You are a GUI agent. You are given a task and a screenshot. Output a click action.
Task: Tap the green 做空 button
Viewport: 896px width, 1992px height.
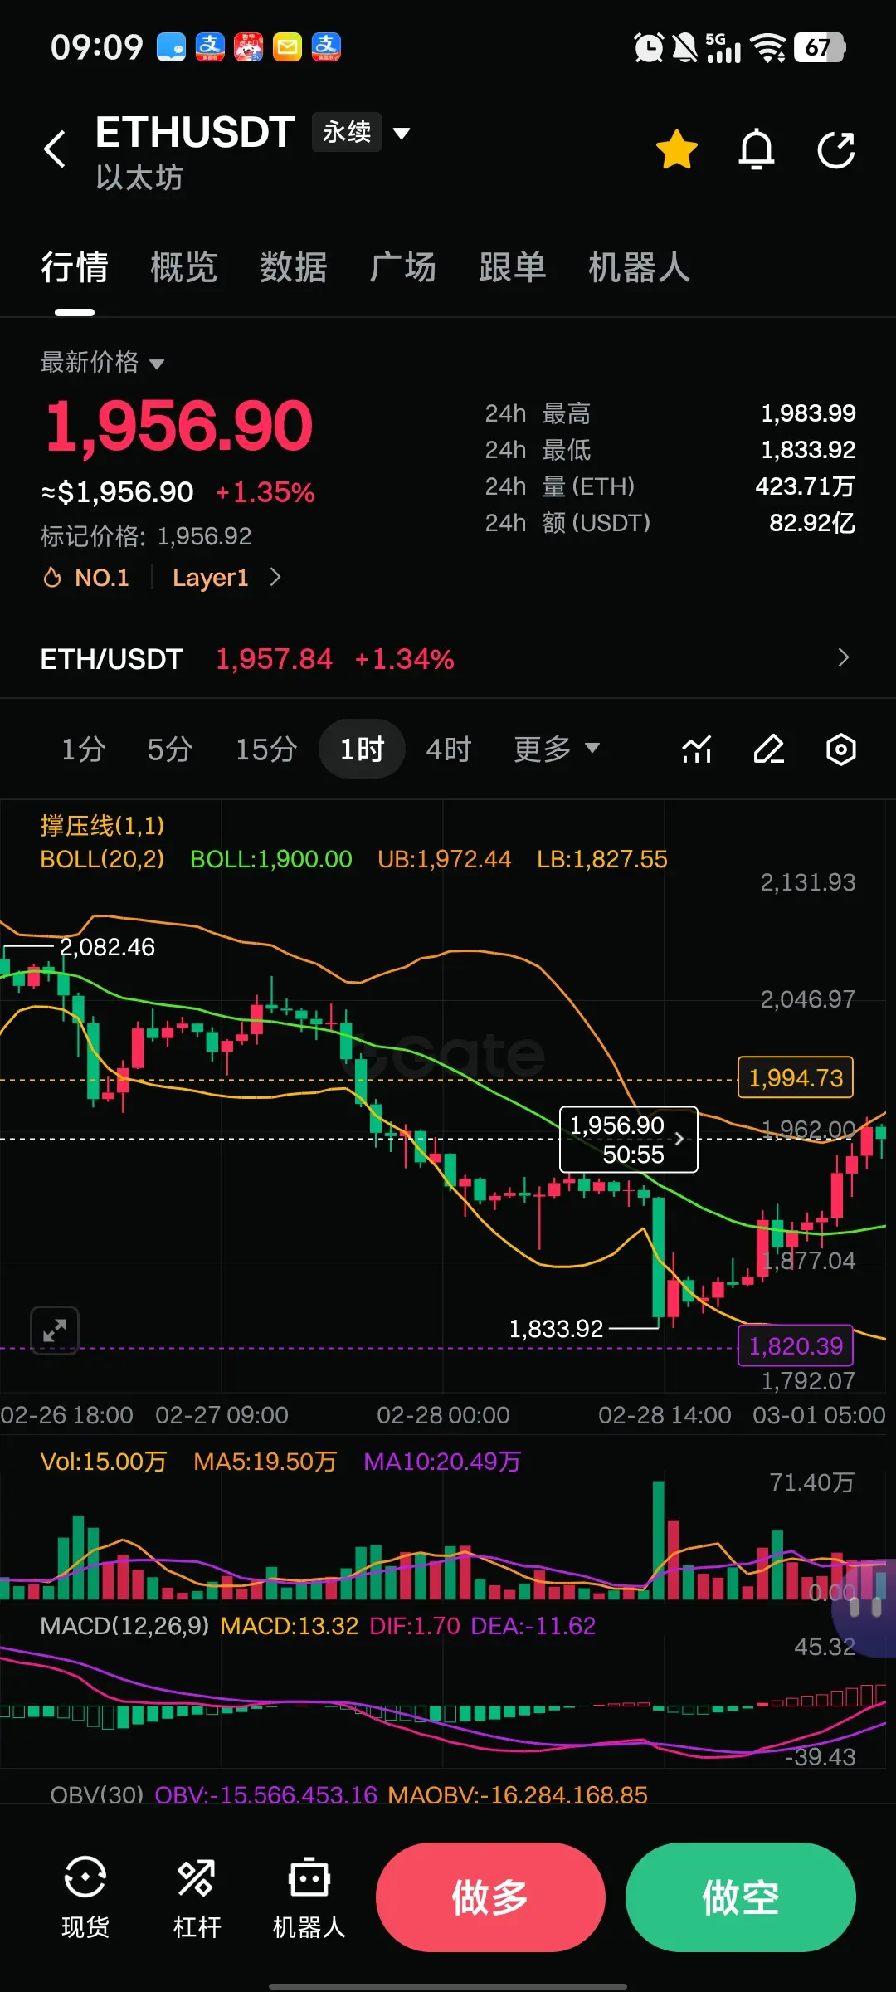pos(740,1897)
